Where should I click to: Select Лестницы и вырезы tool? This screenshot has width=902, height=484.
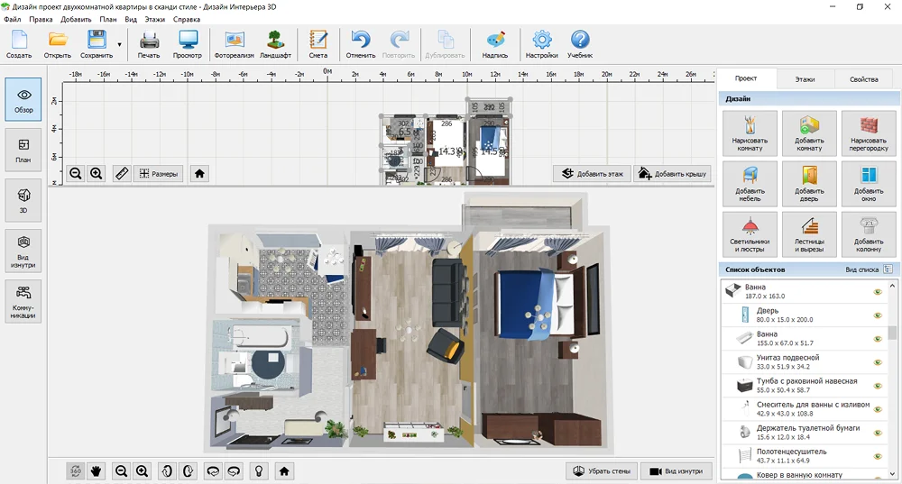coord(809,233)
